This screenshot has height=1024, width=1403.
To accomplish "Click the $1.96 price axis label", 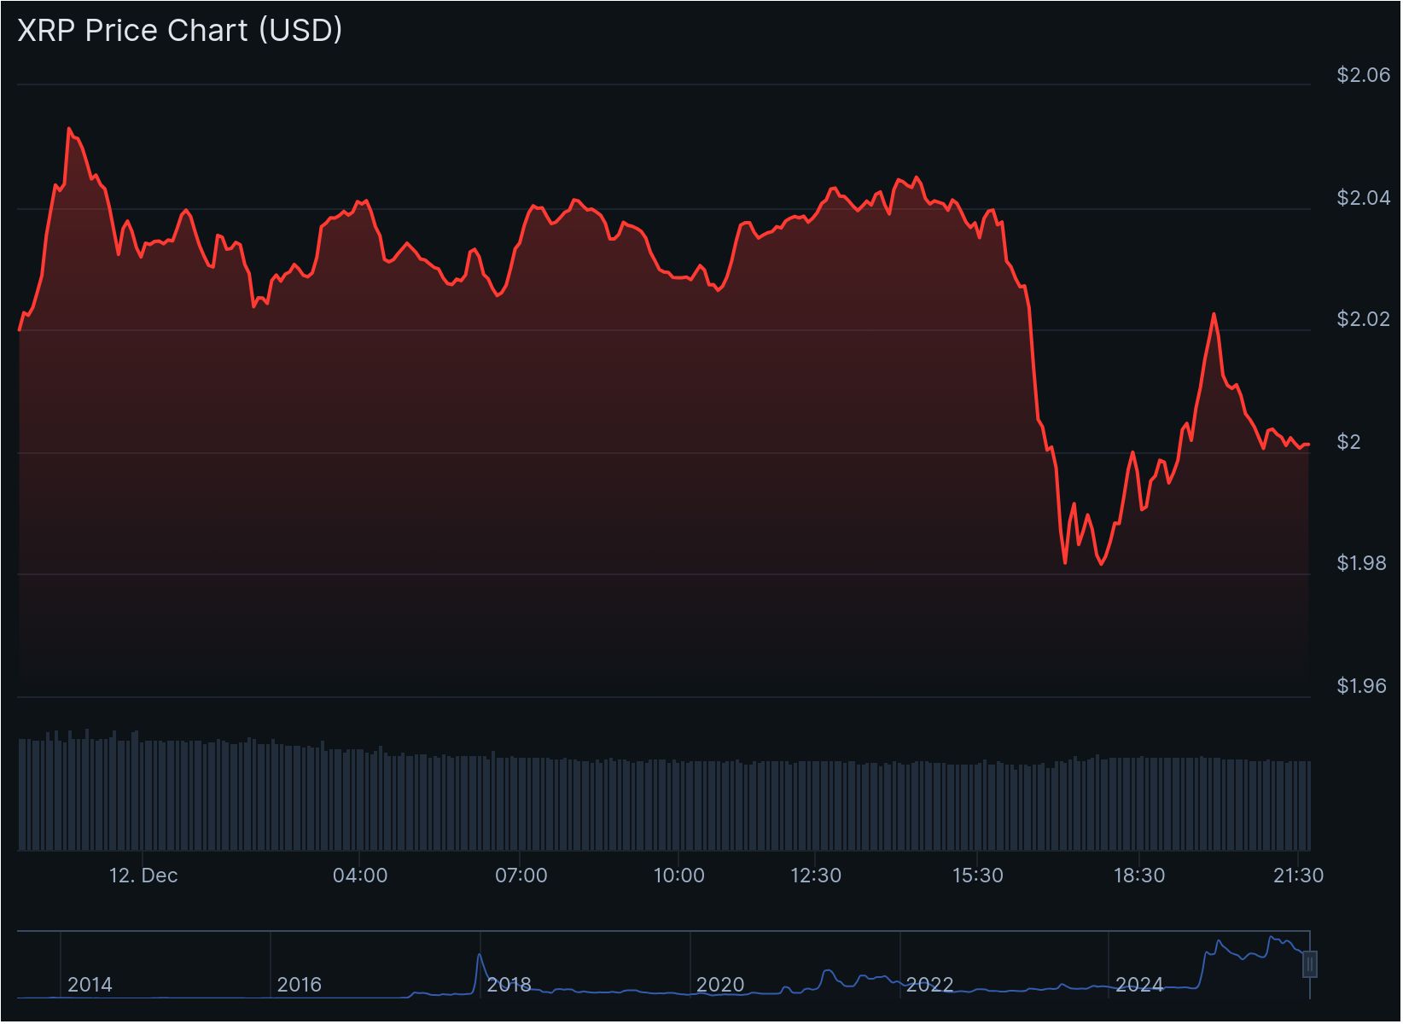I will (x=1363, y=686).
